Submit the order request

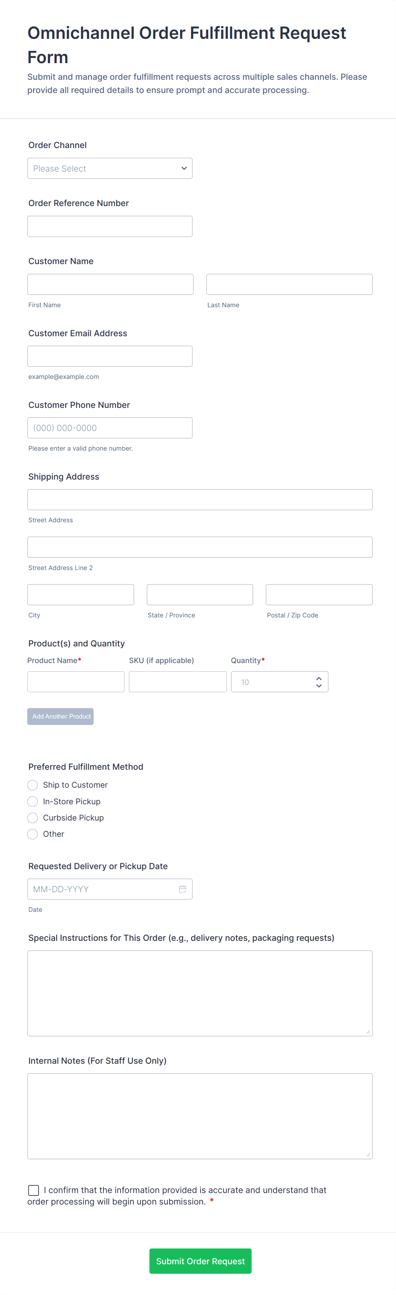[200, 1261]
